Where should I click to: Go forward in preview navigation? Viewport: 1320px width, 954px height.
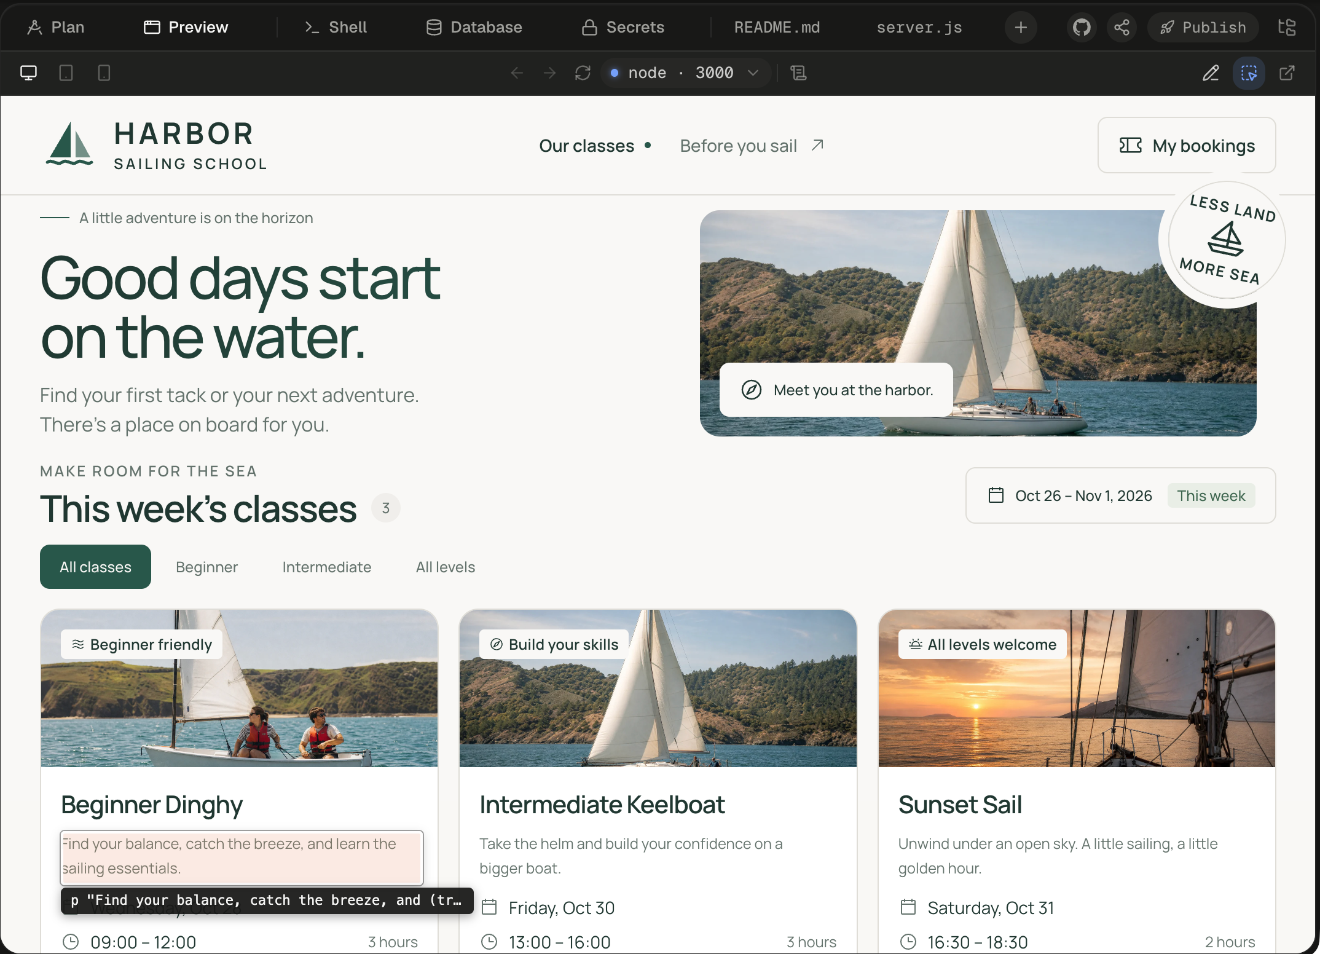pos(549,73)
